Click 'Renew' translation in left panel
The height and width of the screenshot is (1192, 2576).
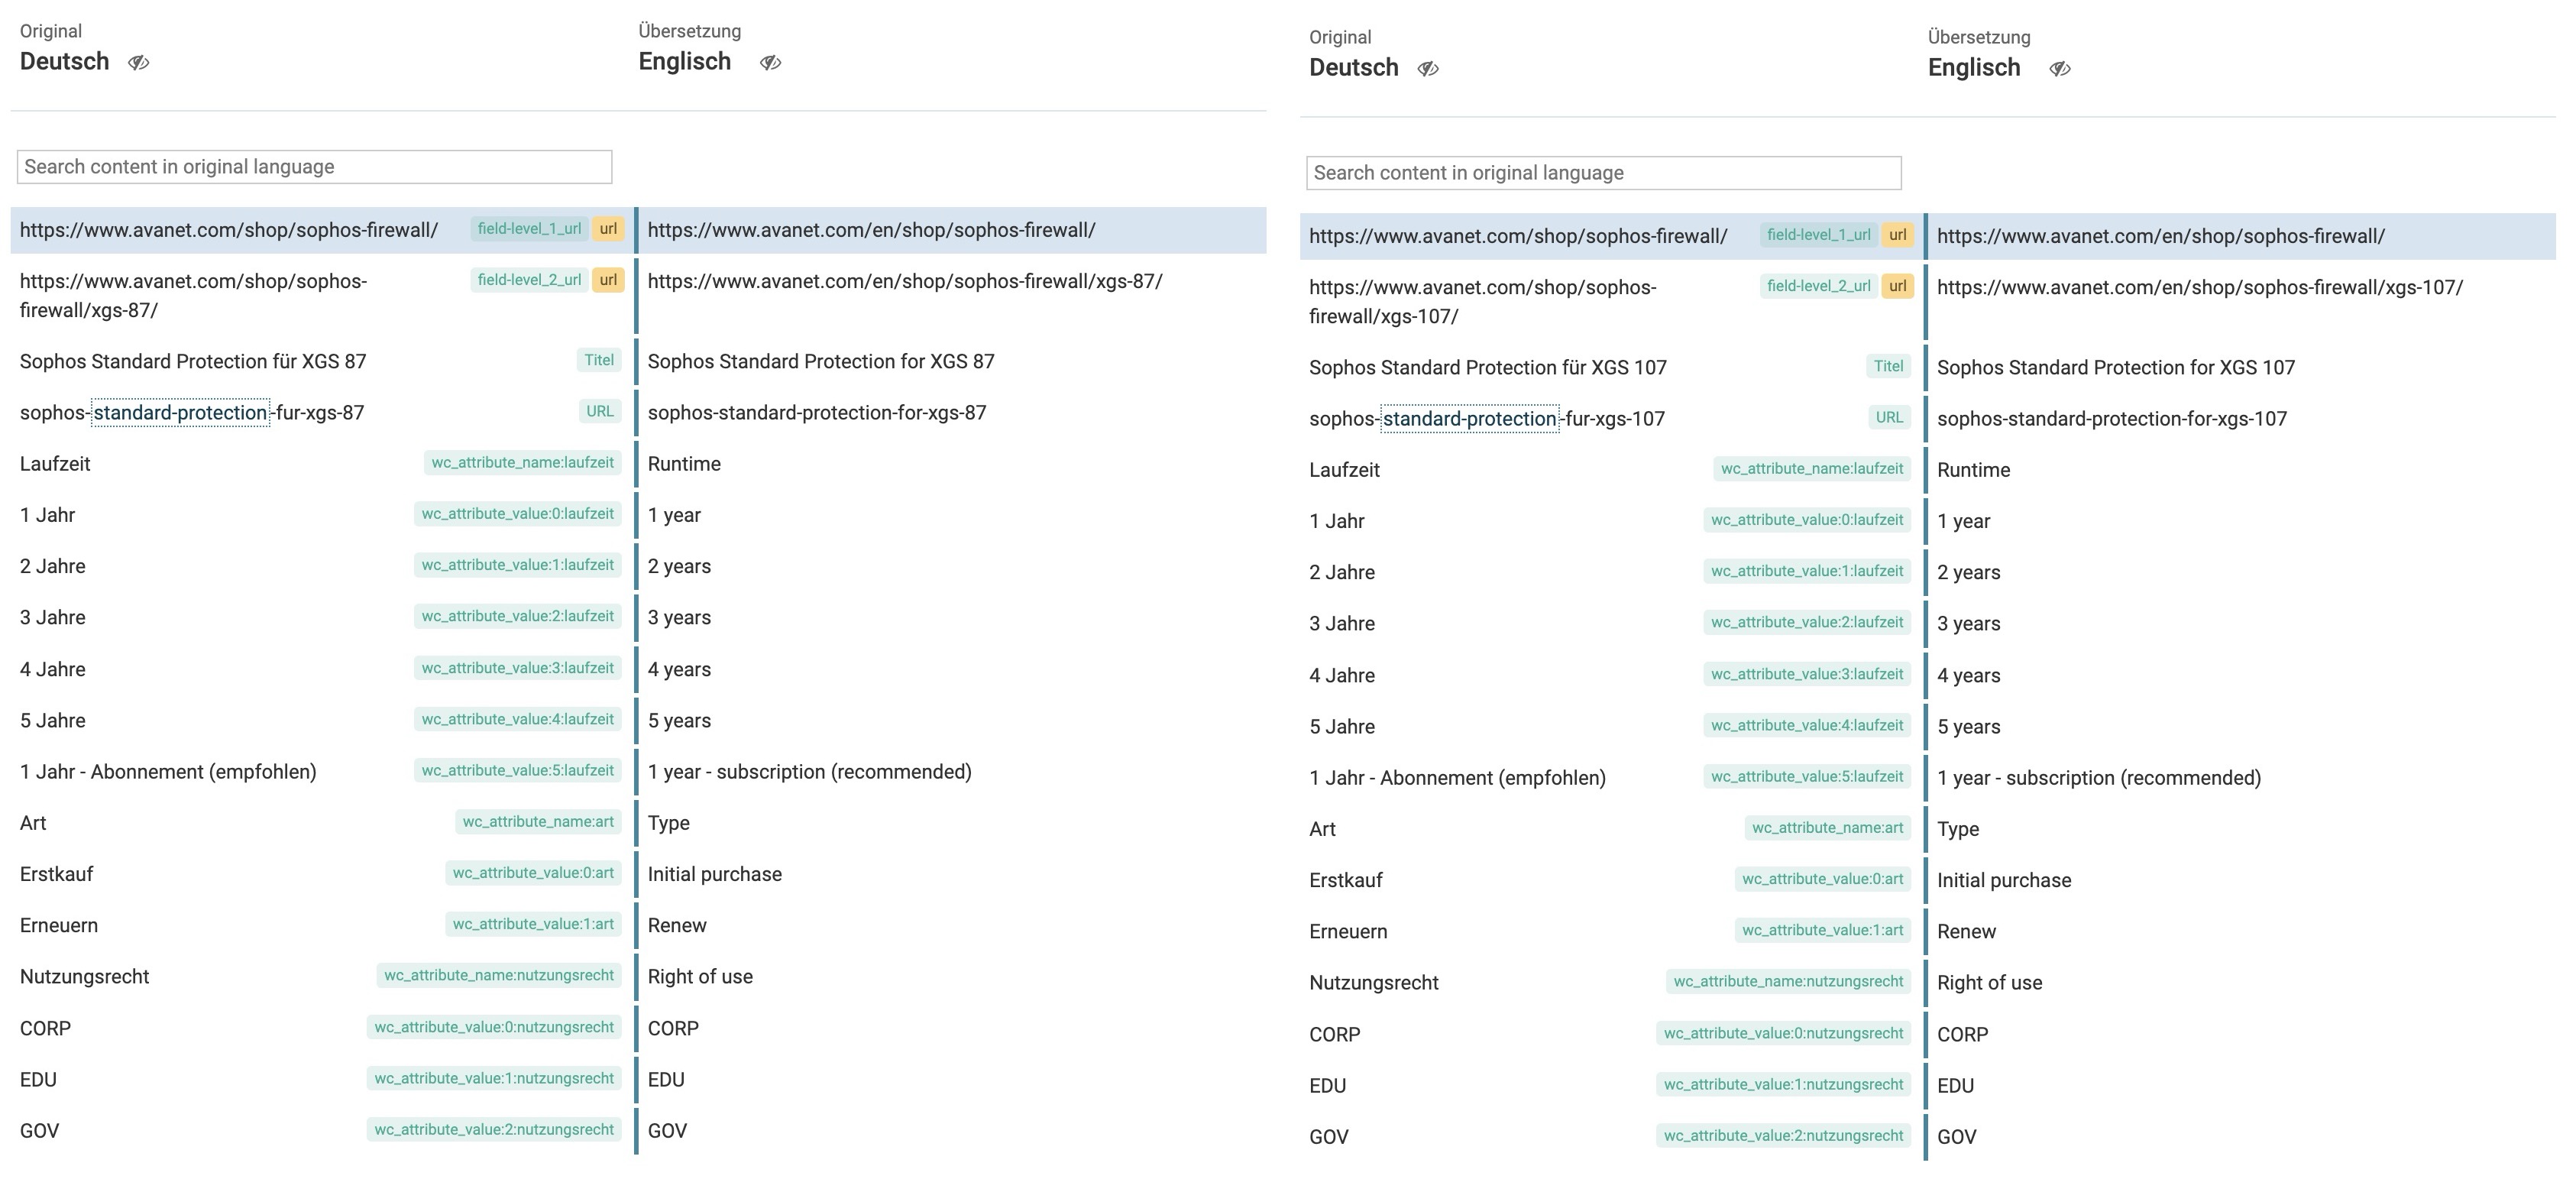coord(676,925)
